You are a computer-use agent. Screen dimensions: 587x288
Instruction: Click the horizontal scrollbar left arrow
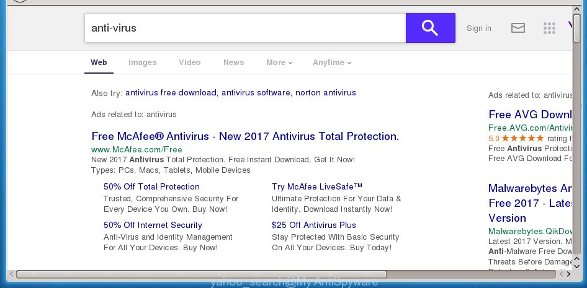[x=11, y=274]
